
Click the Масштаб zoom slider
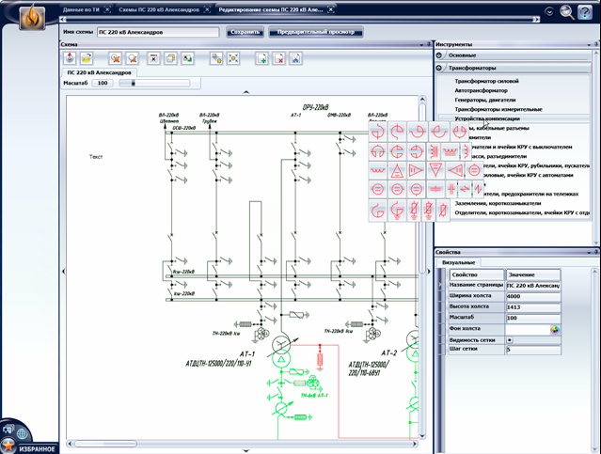click(x=134, y=83)
